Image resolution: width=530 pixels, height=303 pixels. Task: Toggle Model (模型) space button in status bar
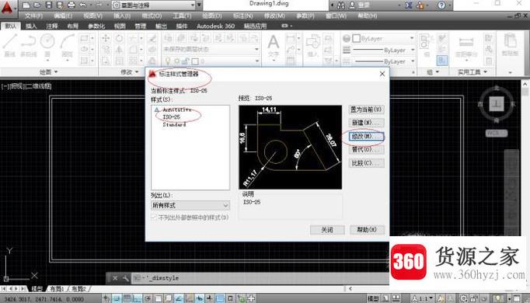point(373,298)
